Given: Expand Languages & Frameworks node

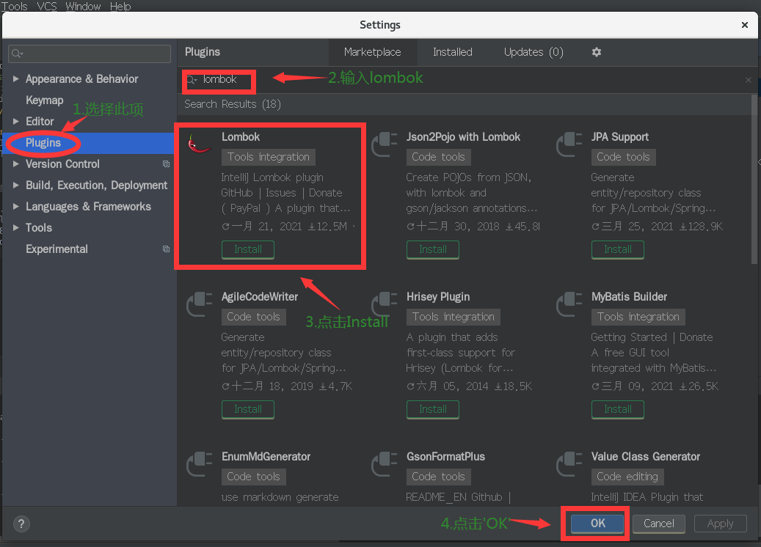Looking at the screenshot, I should tap(16, 207).
